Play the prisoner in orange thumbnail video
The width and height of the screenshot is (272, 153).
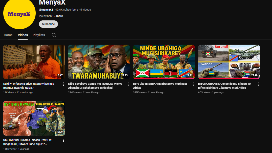[x=34, y=62]
